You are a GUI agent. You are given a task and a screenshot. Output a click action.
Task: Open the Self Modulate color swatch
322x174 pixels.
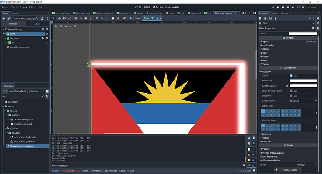[303, 86]
